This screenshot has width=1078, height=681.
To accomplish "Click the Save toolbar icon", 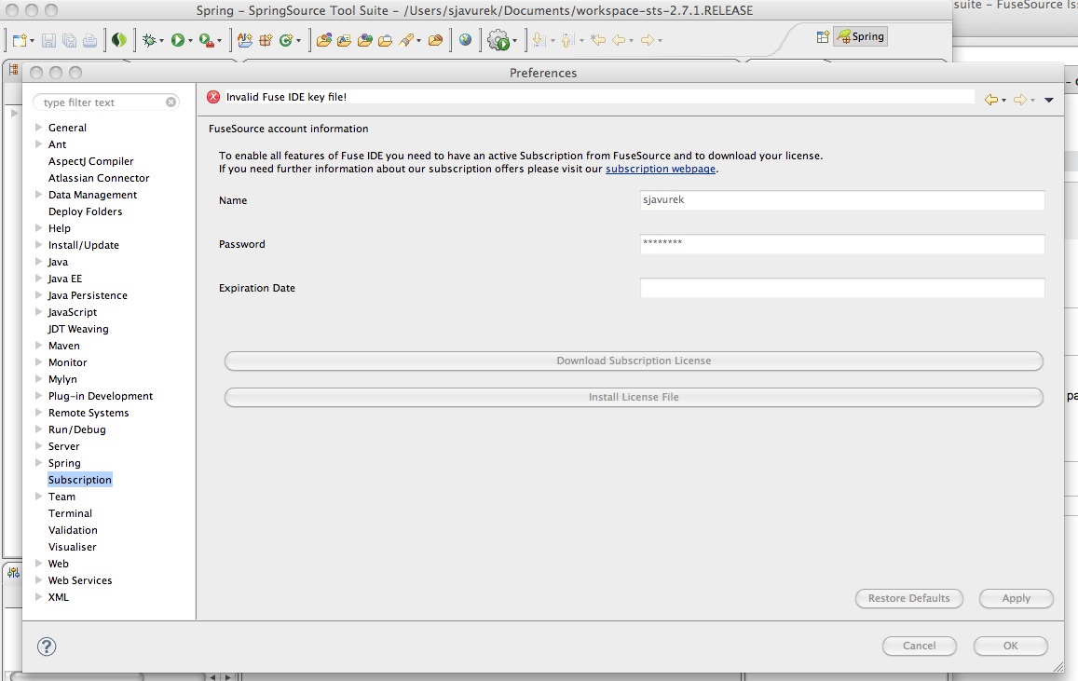I will (x=48, y=41).
